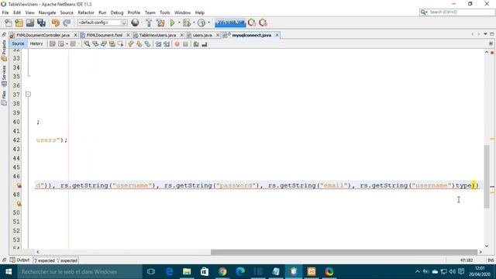Show the opened documents list arrow

pyautogui.click(x=485, y=34)
